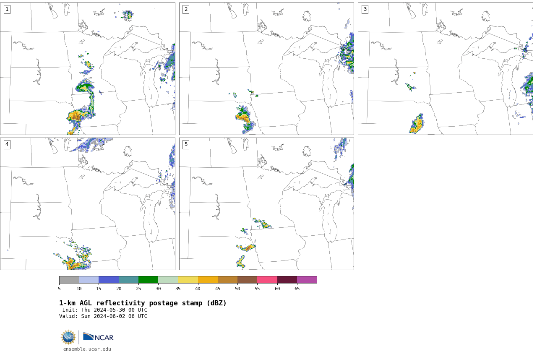Select the teal 20-25 dBZ swatch
Screen dimensions: 537x354
click(x=128, y=280)
